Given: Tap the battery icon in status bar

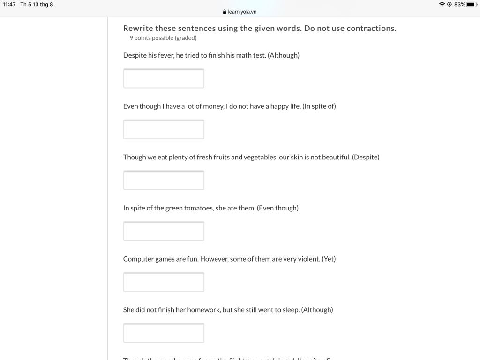Looking at the screenshot, I should (x=472, y=4).
